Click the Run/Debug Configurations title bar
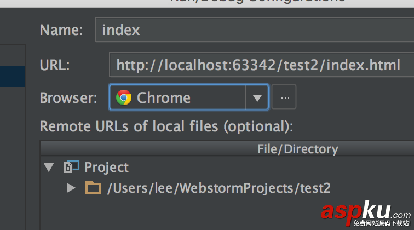This screenshot has width=414, height=230. click(257, 2)
